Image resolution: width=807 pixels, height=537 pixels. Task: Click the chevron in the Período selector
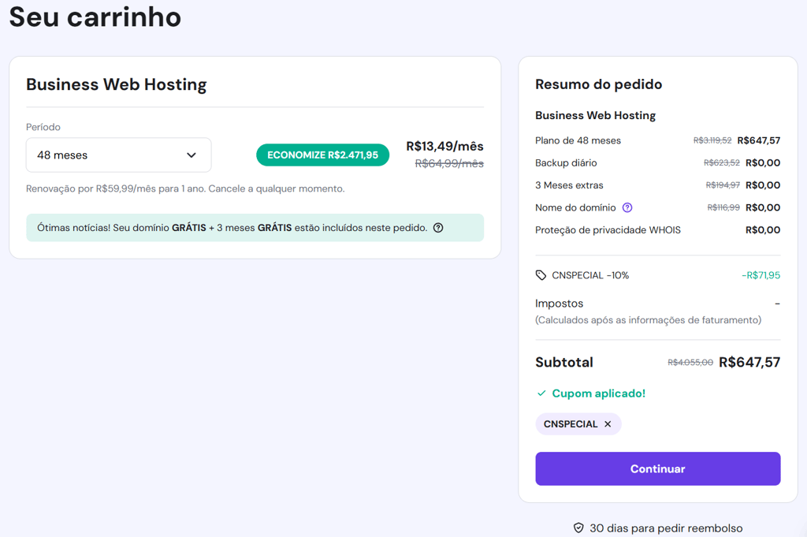coord(192,155)
